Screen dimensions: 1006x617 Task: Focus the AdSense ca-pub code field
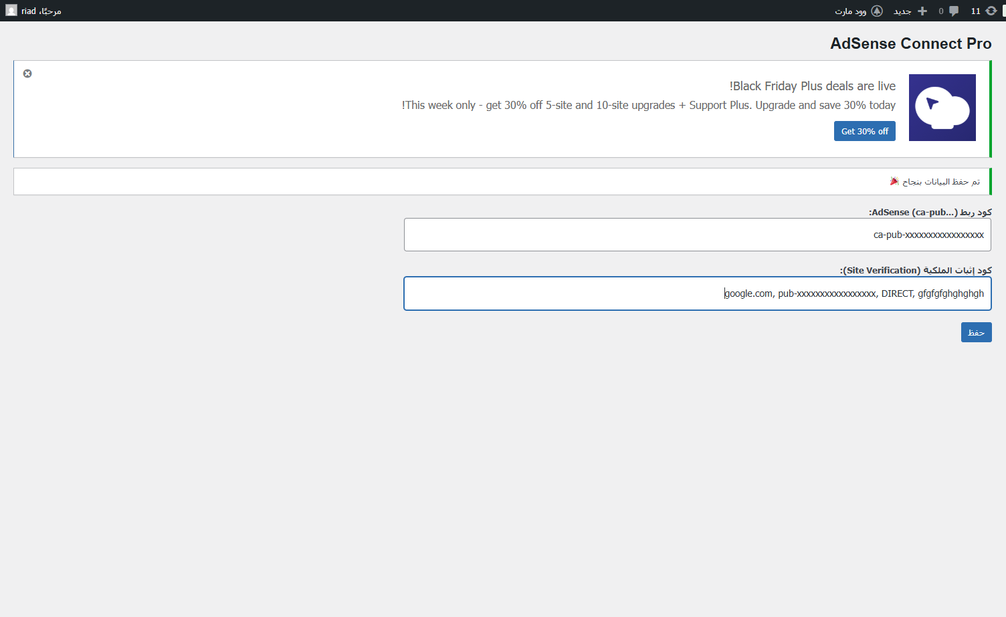tap(697, 235)
